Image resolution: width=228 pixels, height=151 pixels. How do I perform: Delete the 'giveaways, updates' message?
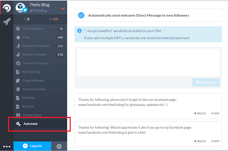200,113
